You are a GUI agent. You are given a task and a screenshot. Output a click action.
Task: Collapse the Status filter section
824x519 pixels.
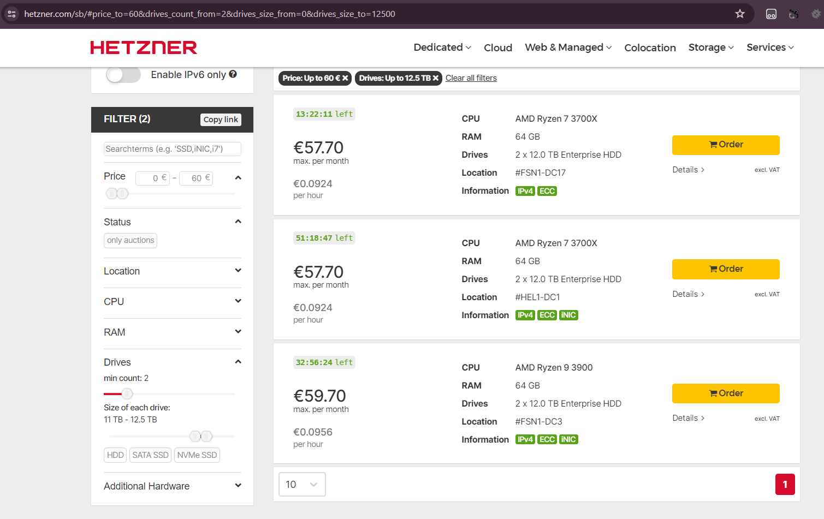(x=238, y=221)
